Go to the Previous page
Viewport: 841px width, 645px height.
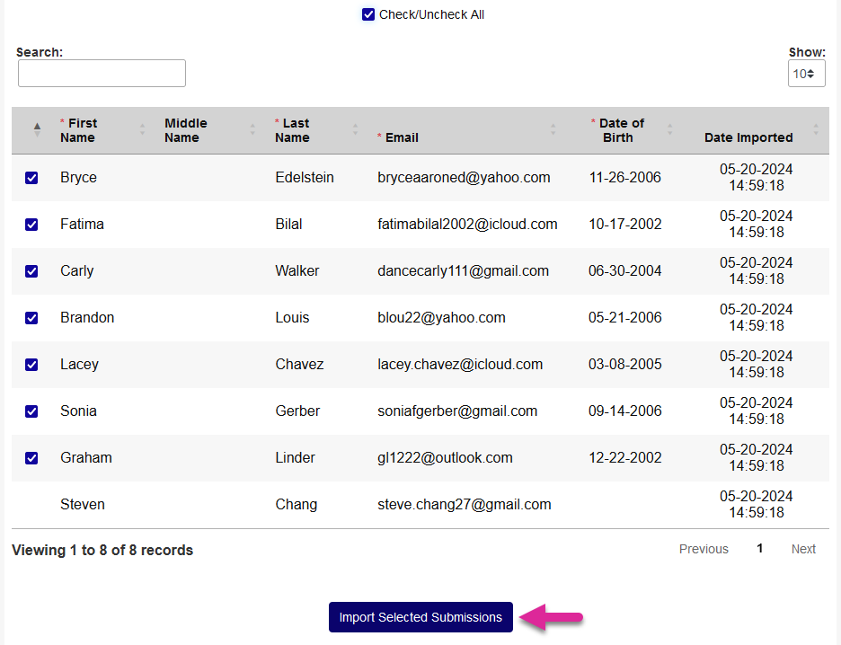[x=704, y=549]
